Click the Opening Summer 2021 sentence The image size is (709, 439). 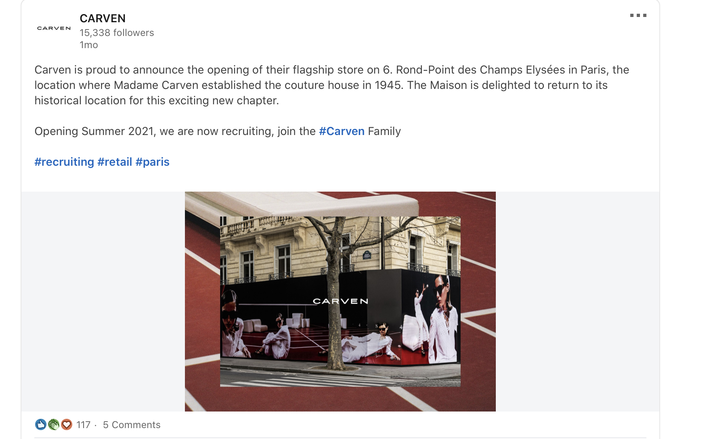(218, 131)
